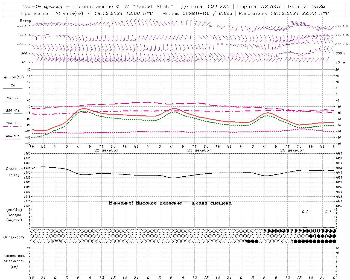The image size is (350, 280).
Task: Select the Высота: 582м field
Action: pos(307,7)
